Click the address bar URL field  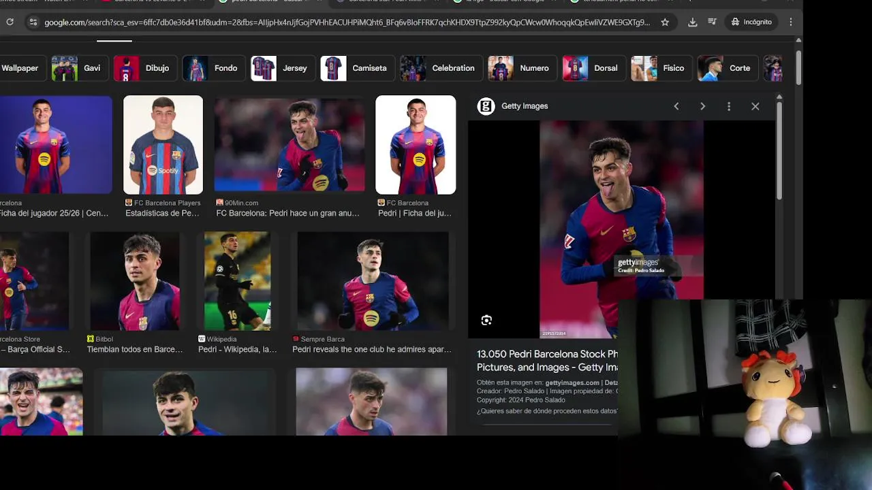[347, 22]
